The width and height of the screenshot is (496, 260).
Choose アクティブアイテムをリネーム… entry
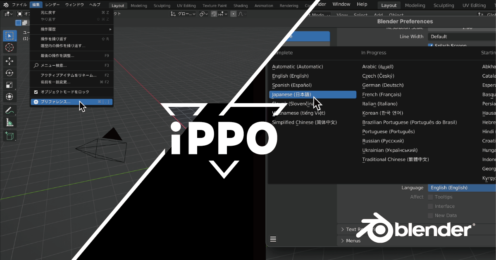(x=71, y=75)
